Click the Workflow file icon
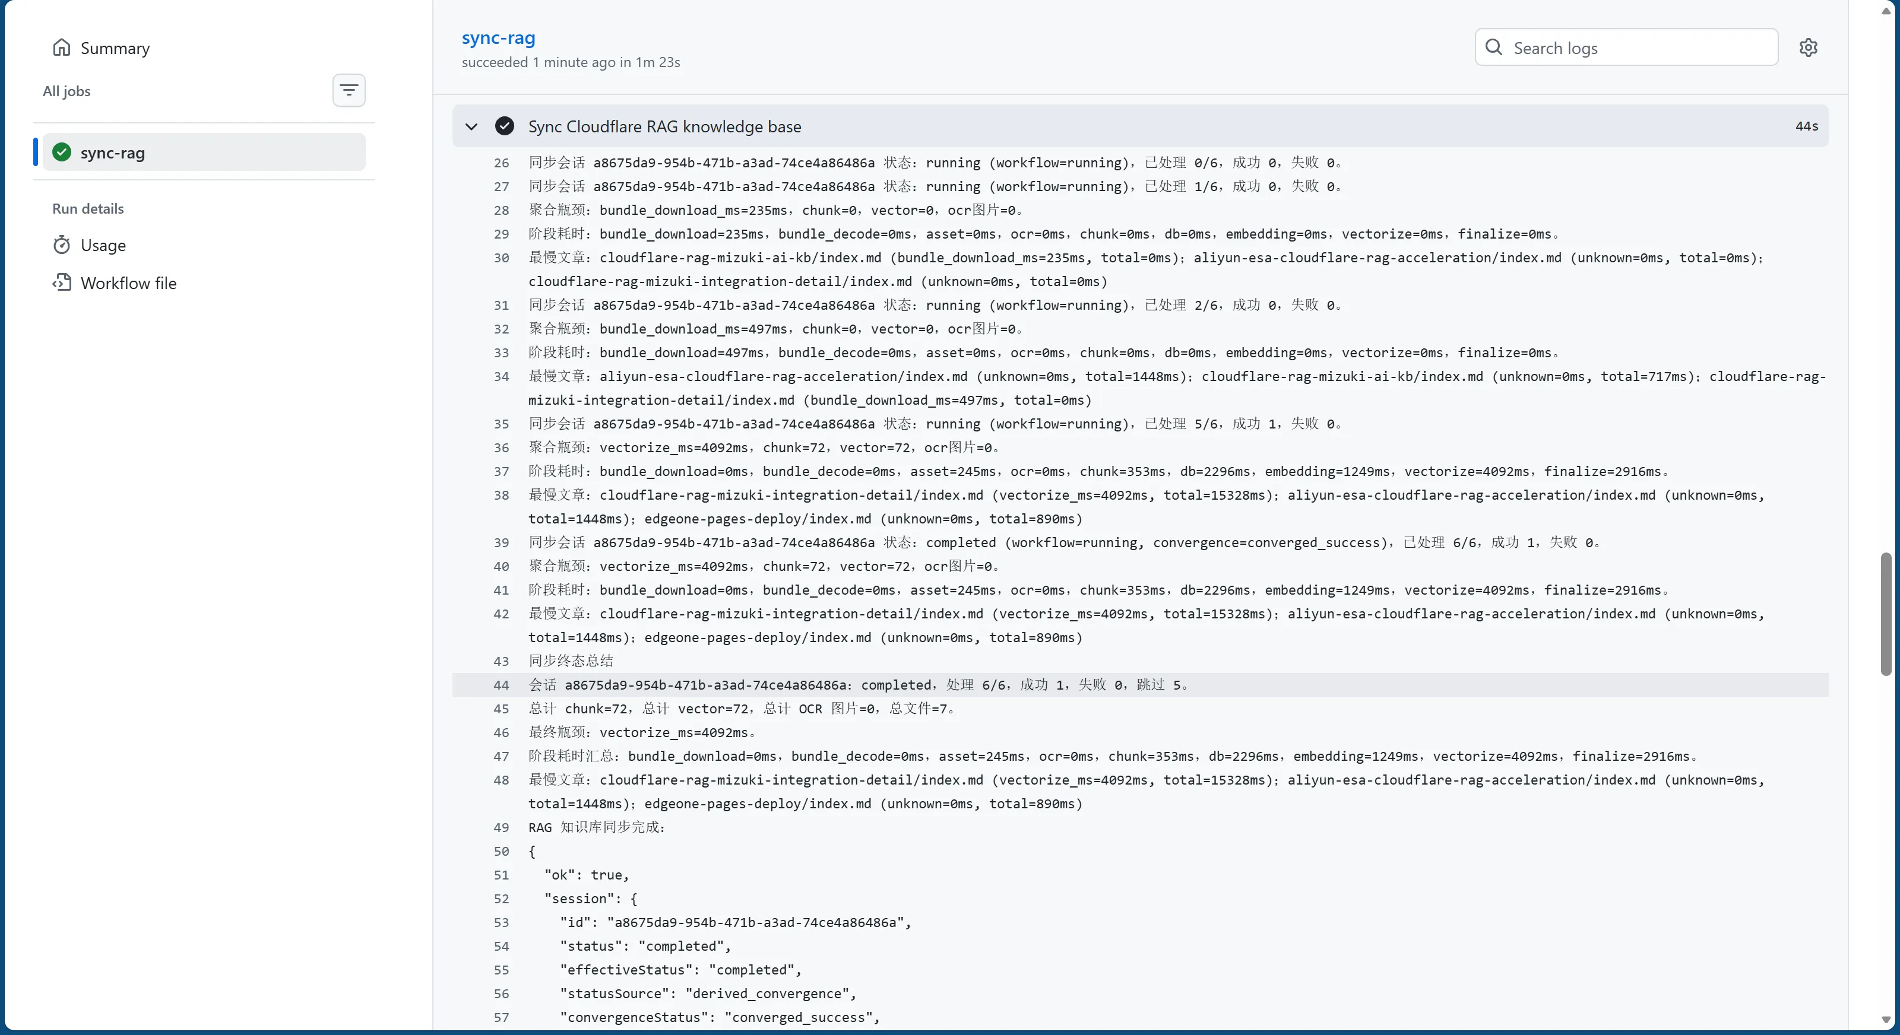 point(62,282)
